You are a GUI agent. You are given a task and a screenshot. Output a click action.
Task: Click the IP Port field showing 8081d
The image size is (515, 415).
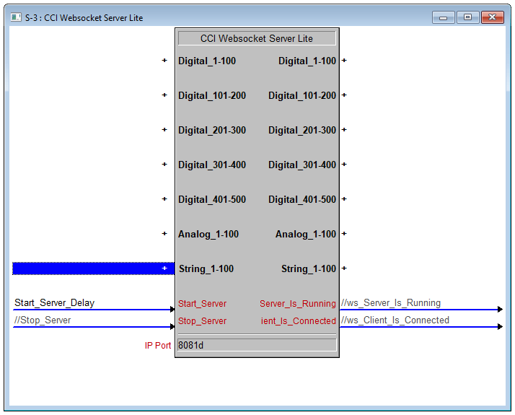[256, 345]
